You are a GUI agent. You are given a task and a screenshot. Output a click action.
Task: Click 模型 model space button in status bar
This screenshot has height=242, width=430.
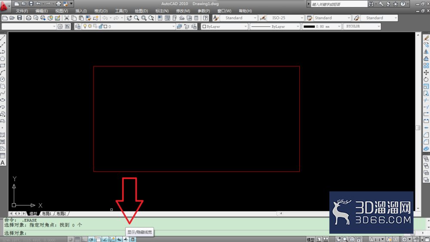tap(310, 239)
